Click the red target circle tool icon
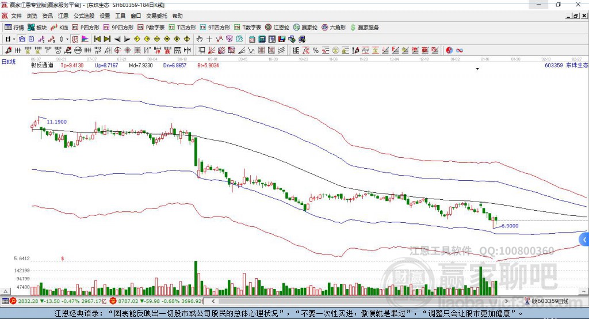 (x=117, y=50)
